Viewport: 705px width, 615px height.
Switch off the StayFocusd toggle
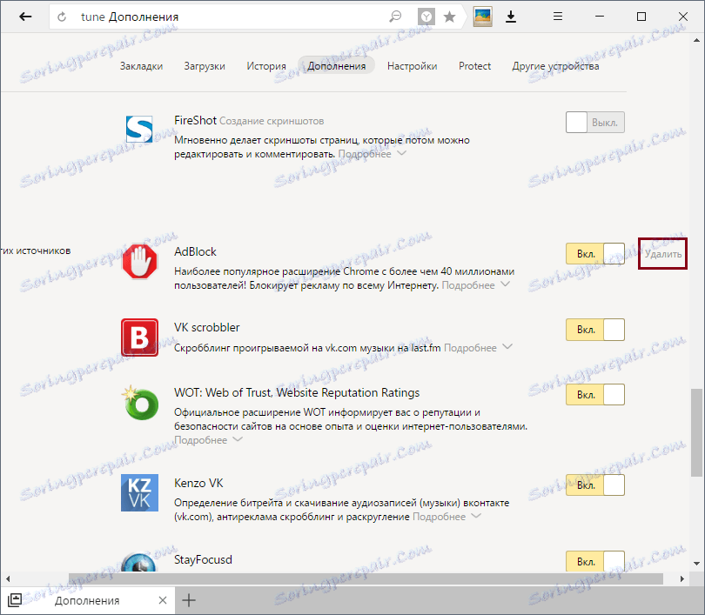(x=595, y=562)
